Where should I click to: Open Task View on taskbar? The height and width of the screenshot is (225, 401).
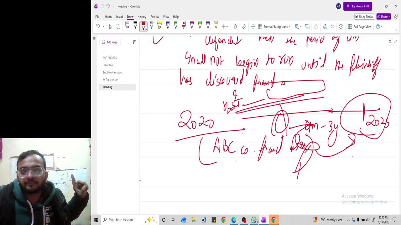tap(173, 220)
